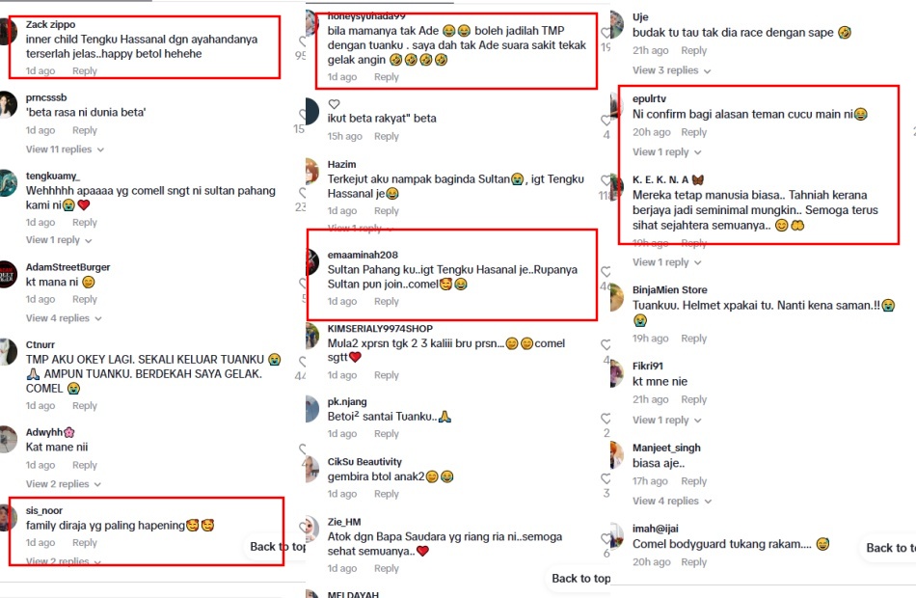This screenshot has width=916, height=598.
Task: Reply to imah@ijai's bodyguard comment
Action: click(694, 561)
